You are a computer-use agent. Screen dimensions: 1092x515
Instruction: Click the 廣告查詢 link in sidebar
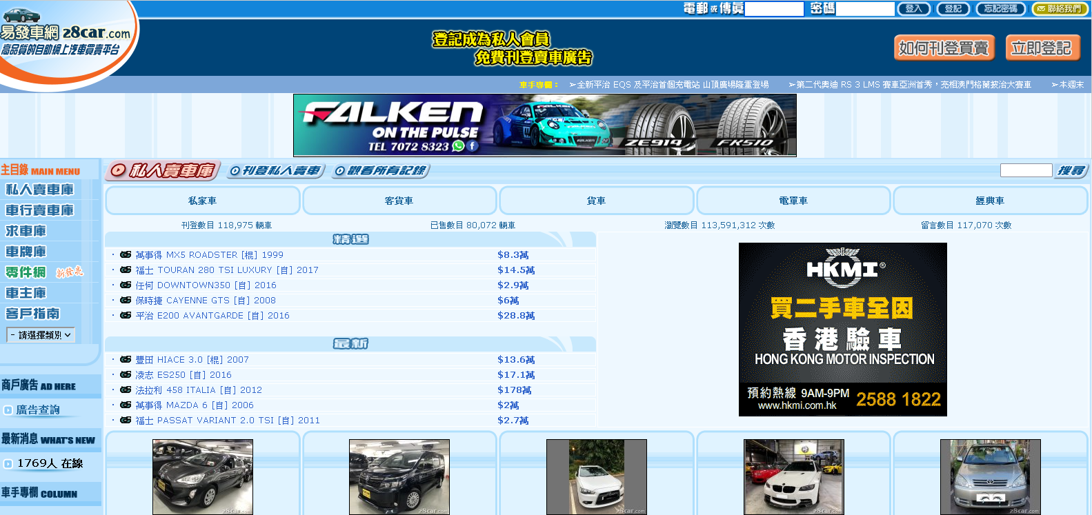(37, 410)
